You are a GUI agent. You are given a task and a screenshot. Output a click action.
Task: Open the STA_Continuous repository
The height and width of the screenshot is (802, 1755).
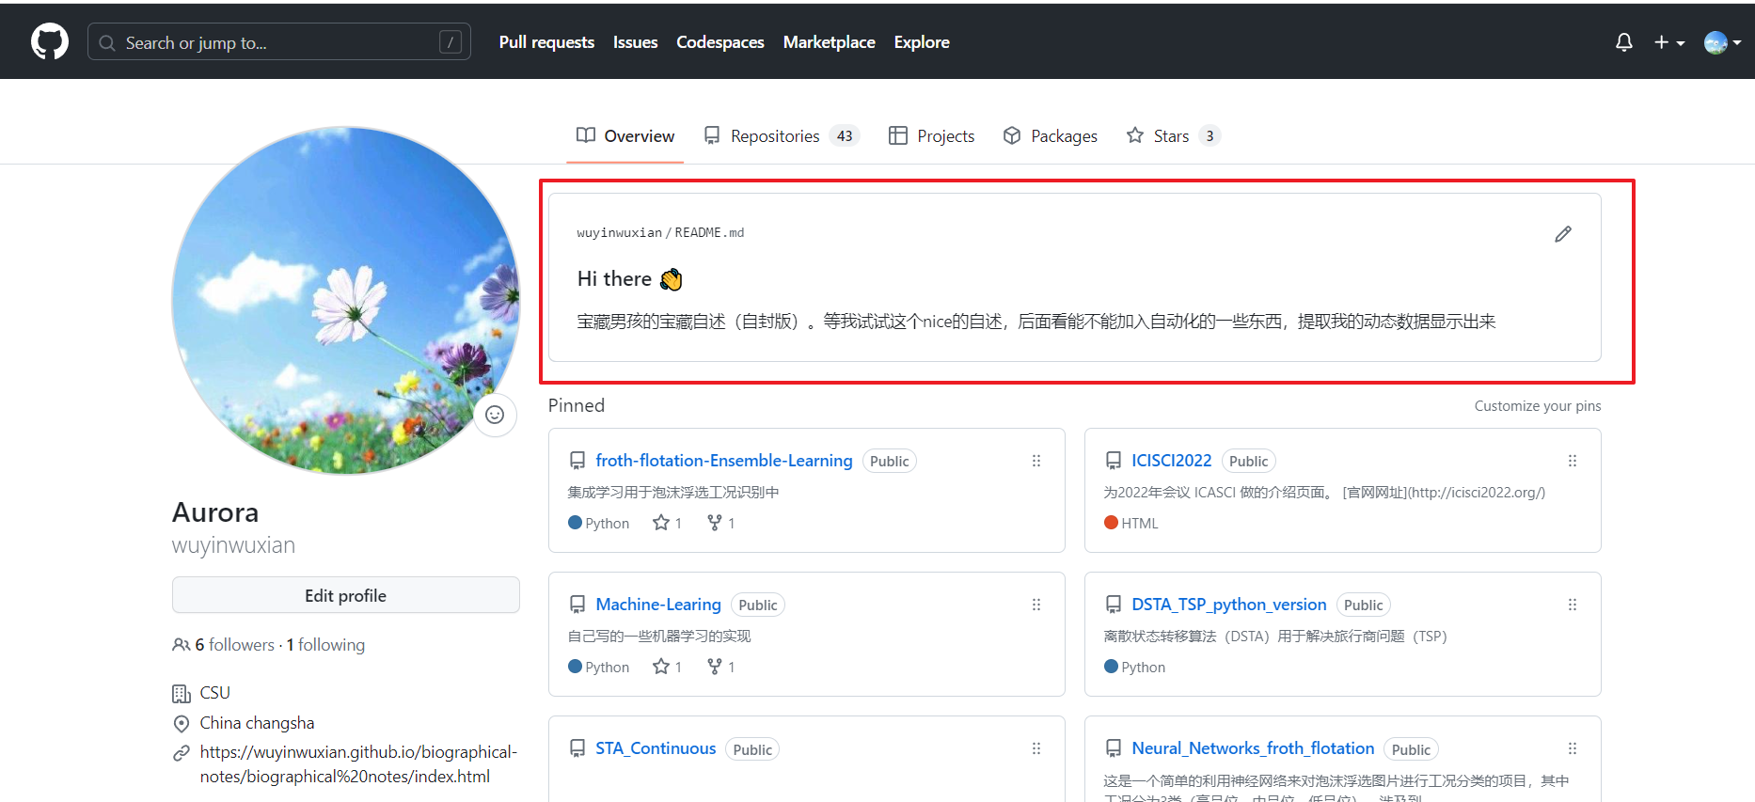click(x=656, y=748)
